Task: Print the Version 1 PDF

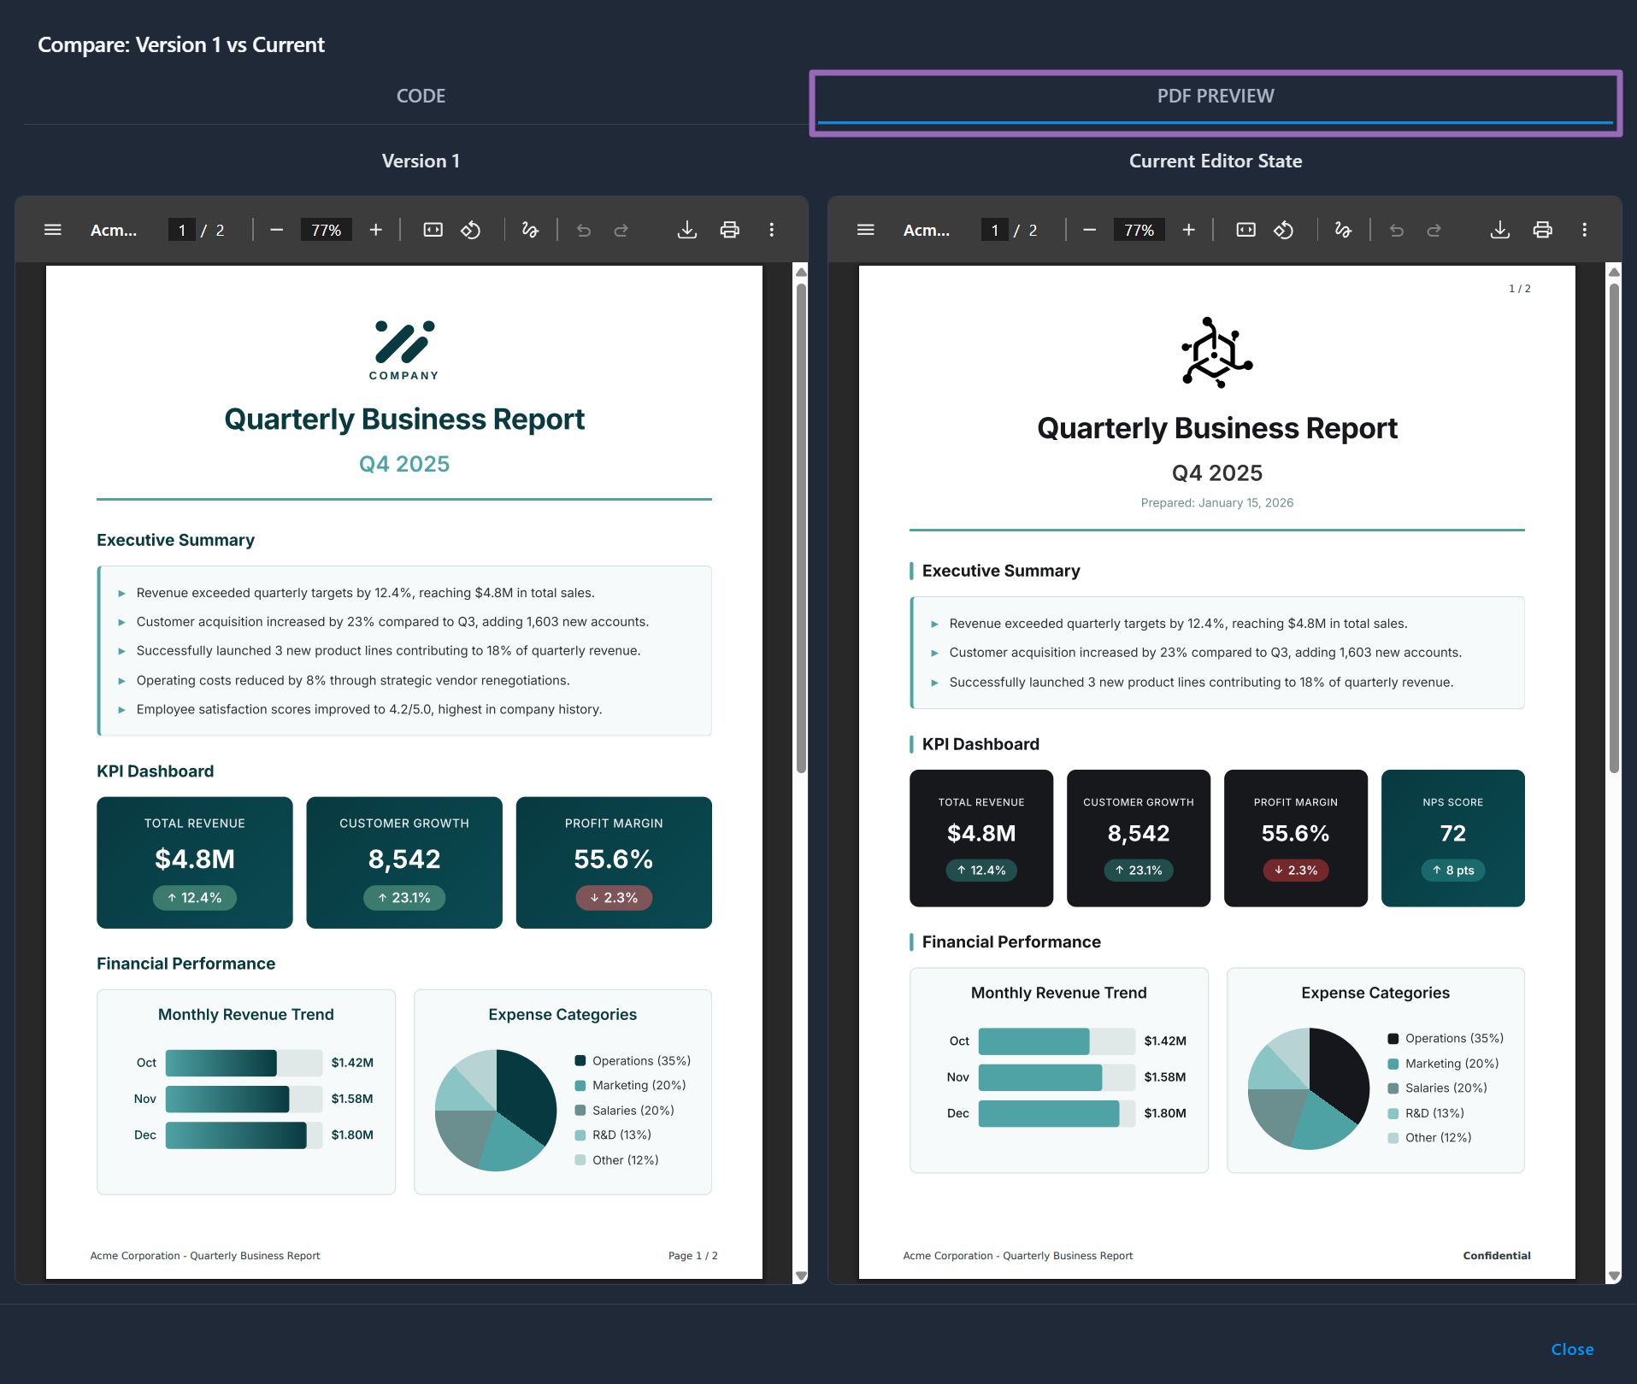Action: (x=730, y=229)
